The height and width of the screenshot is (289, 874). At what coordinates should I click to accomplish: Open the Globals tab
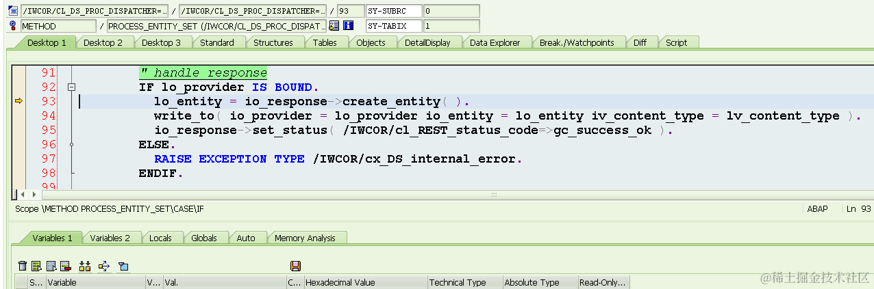tap(204, 238)
